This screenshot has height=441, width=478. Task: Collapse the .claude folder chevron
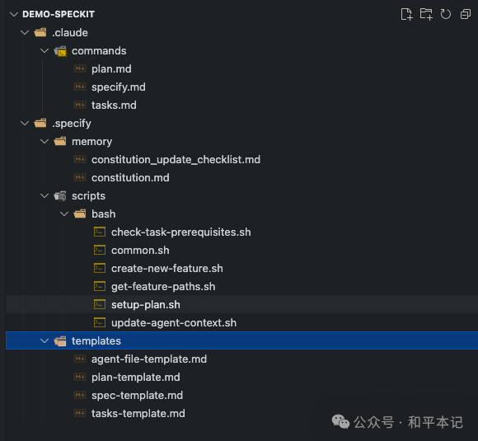point(25,32)
